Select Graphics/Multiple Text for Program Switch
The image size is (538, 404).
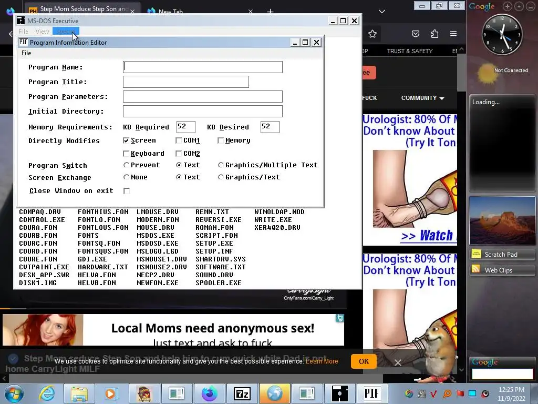(221, 165)
